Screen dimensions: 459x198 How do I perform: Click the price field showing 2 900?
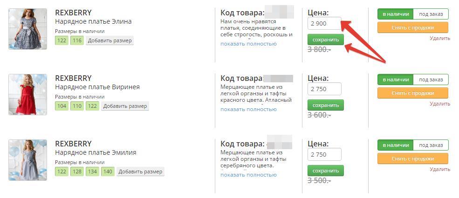point(324,23)
